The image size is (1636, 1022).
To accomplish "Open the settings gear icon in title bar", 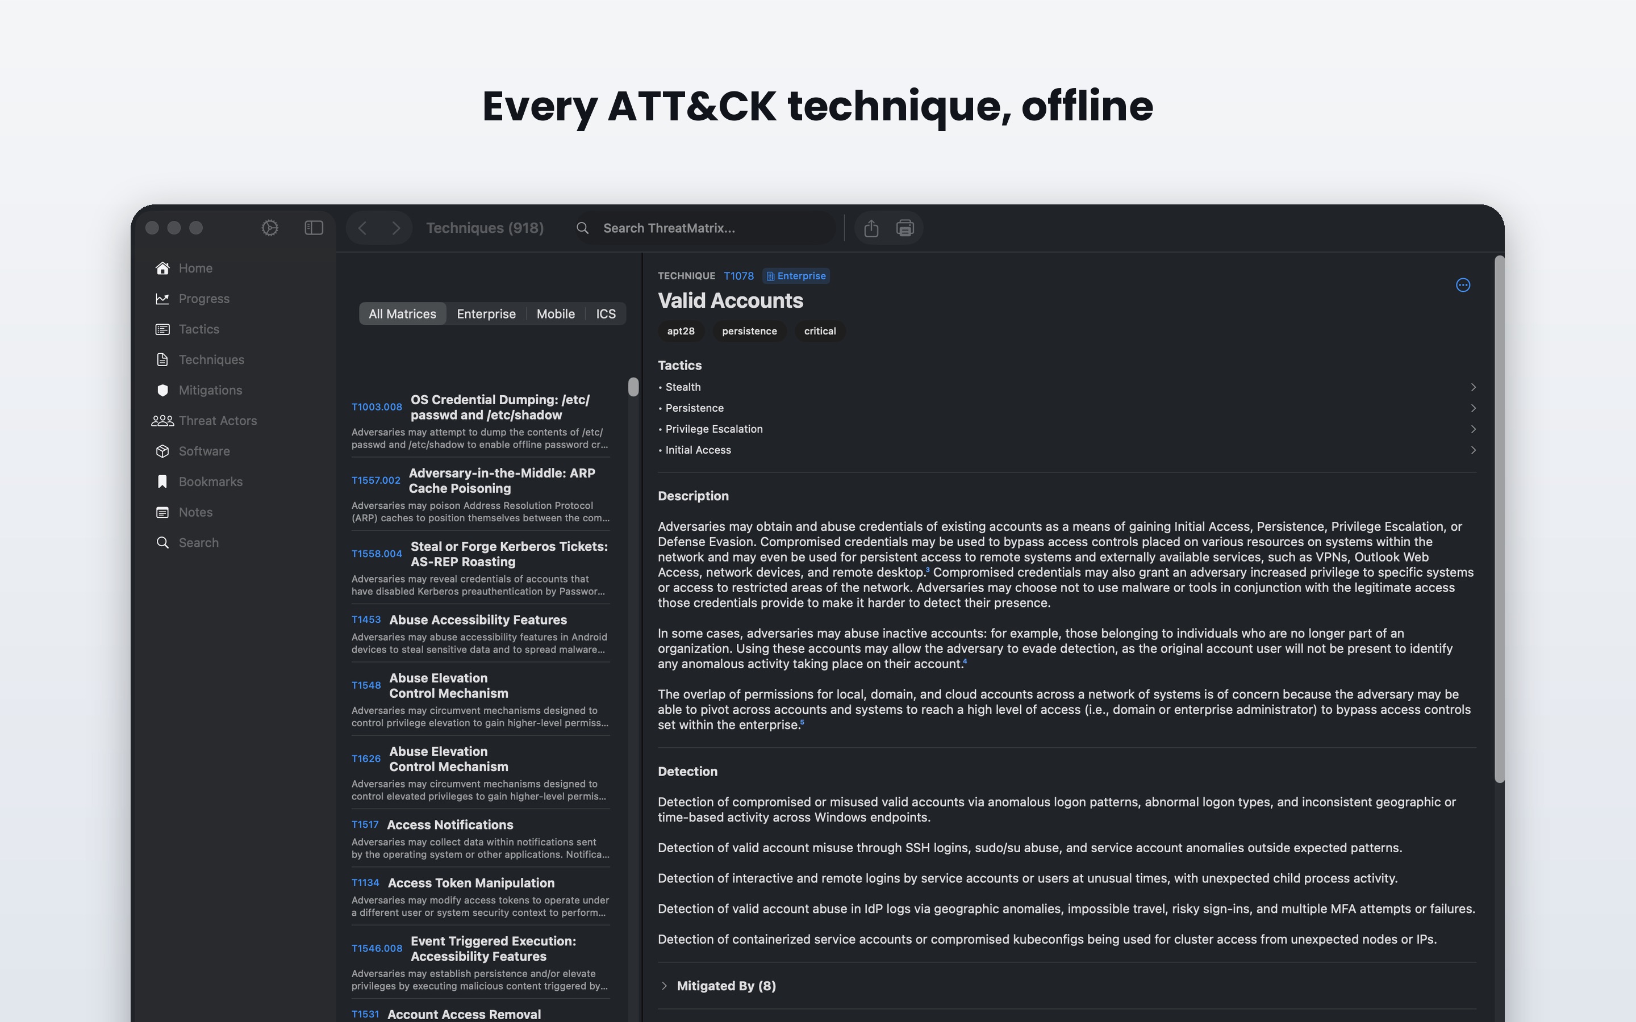I will (270, 228).
